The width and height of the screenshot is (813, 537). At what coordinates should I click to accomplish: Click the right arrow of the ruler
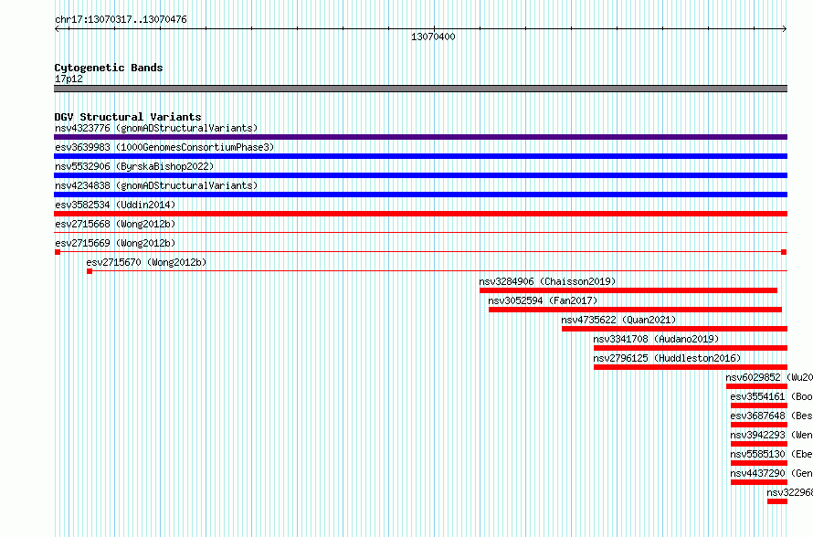pos(785,29)
